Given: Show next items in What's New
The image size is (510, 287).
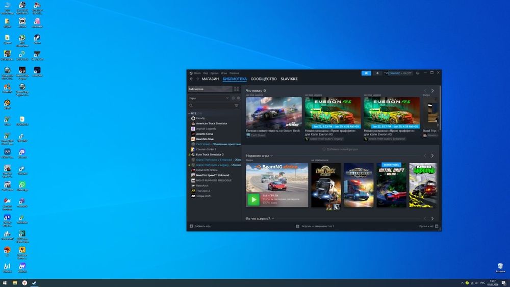Looking at the screenshot, I should [x=432, y=91].
